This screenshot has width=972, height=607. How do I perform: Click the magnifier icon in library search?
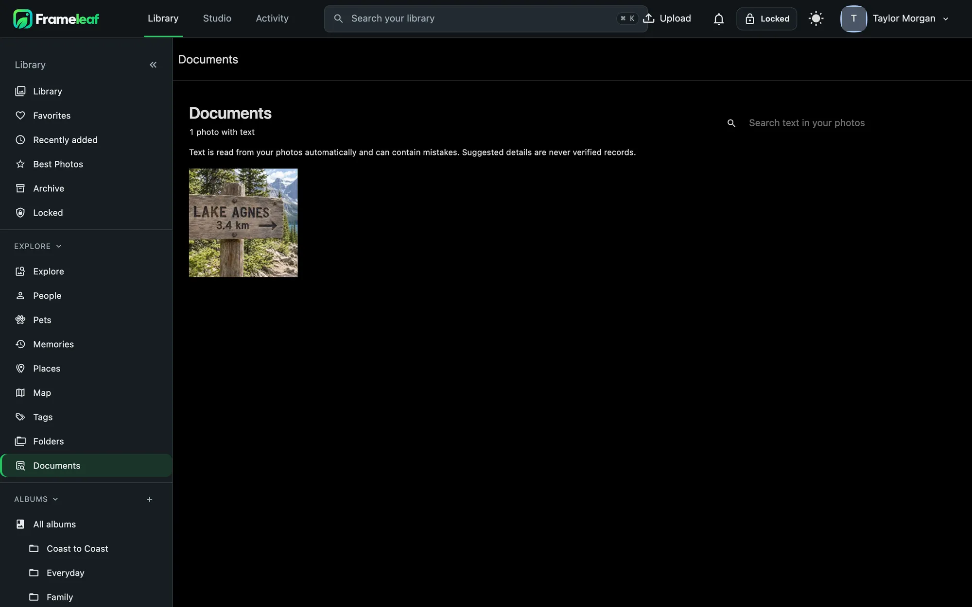pos(338,18)
